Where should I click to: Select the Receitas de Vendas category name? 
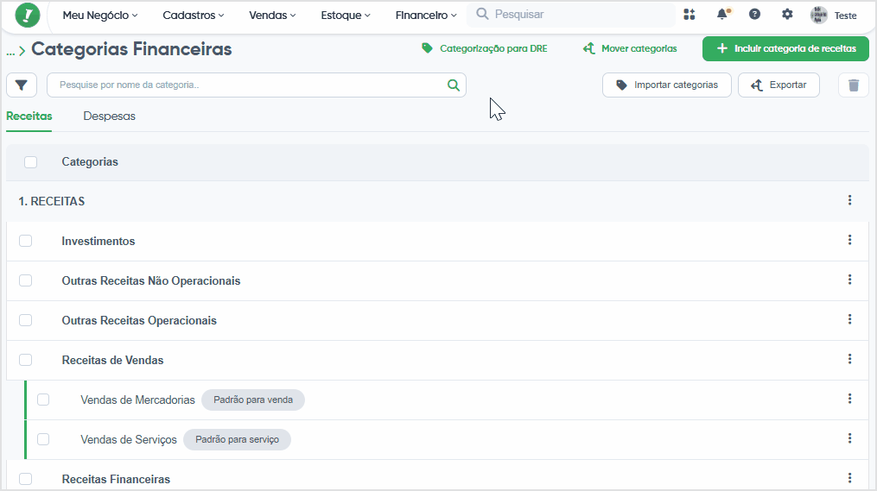coord(112,361)
